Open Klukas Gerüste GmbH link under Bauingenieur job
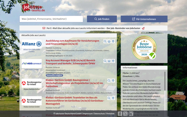Image resolution: width=187 pixels, height=117 pixels. pos(31,89)
